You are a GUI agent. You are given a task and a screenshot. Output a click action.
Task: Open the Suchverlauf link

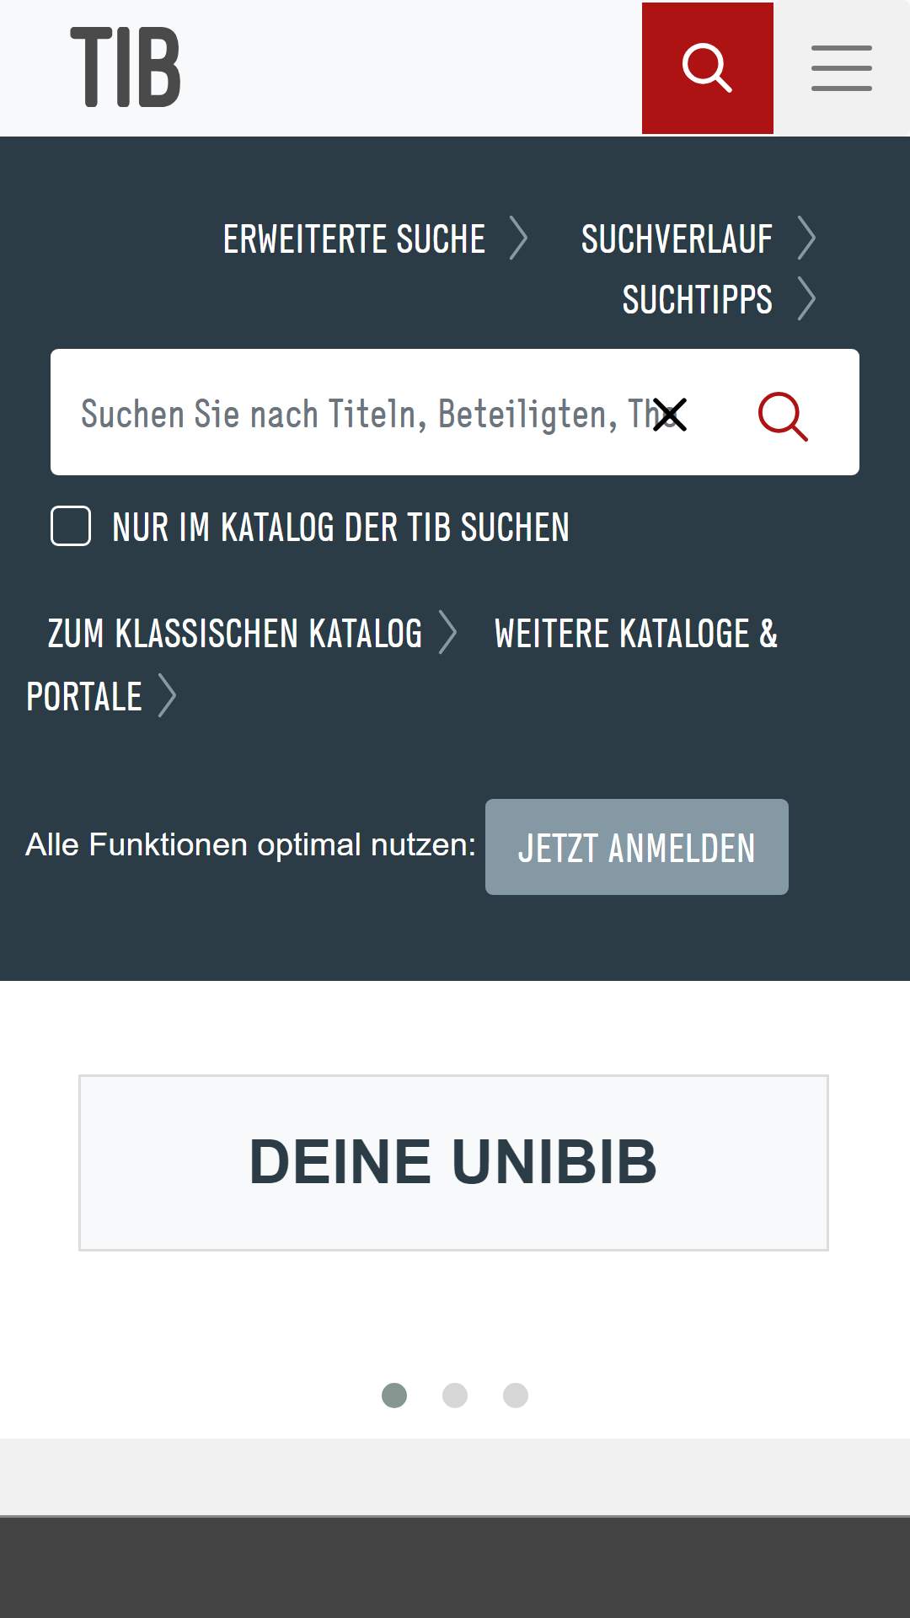point(677,239)
